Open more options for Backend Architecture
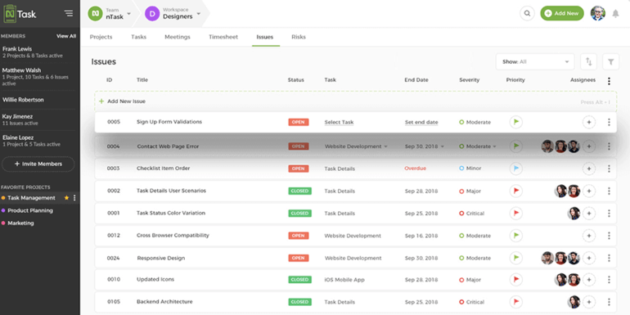The height and width of the screenshot is (315, 630). tap(609, 302)
